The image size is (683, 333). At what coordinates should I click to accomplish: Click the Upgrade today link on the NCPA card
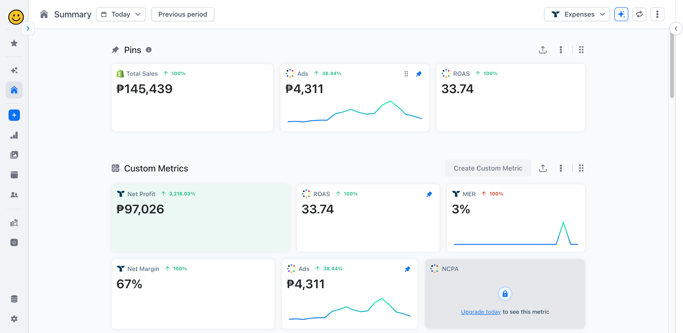(481, 312)
